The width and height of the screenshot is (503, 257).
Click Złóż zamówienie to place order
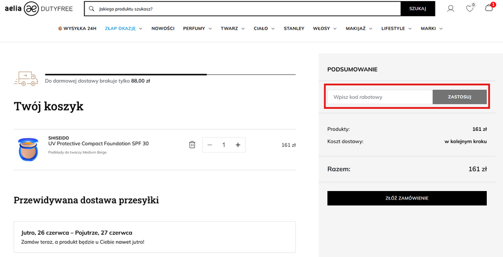click(x=407, y=198)
